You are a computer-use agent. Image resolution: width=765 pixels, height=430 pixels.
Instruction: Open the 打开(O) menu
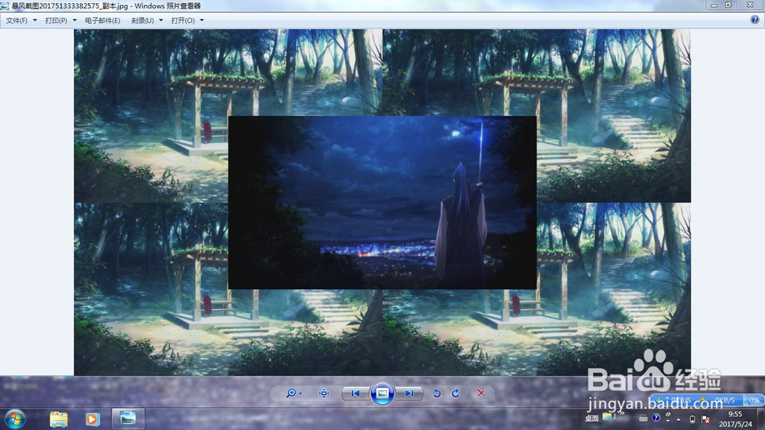point(183,21)
